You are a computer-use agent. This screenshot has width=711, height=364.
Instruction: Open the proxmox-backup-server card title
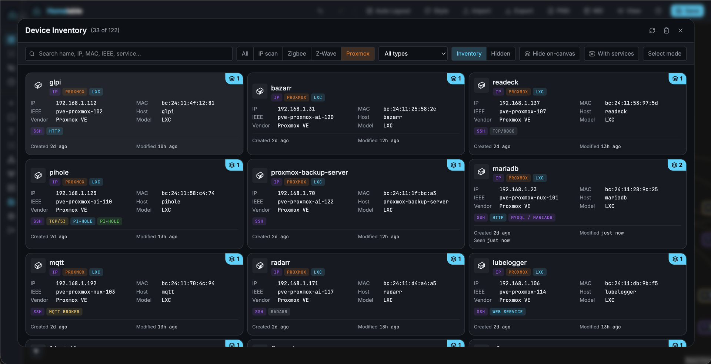(310, 172)
